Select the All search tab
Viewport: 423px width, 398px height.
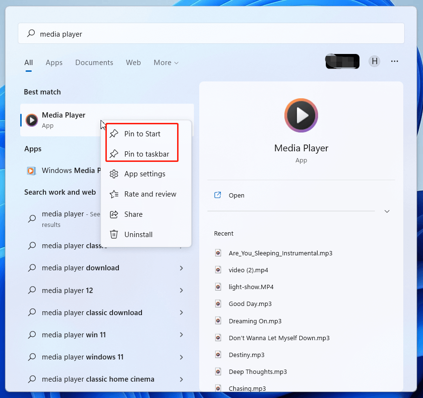click(28, 63)
